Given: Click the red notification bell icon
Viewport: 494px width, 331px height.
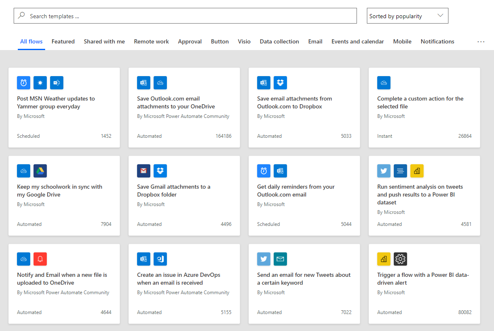Looking at the screenshot, I should tap(40, 259).
